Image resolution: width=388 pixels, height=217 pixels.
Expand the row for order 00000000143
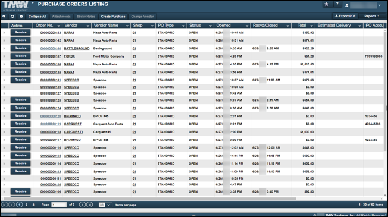coord(4,33)
